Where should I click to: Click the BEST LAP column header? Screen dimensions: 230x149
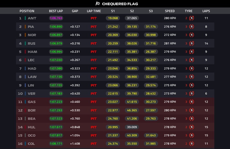coord(56,11)
